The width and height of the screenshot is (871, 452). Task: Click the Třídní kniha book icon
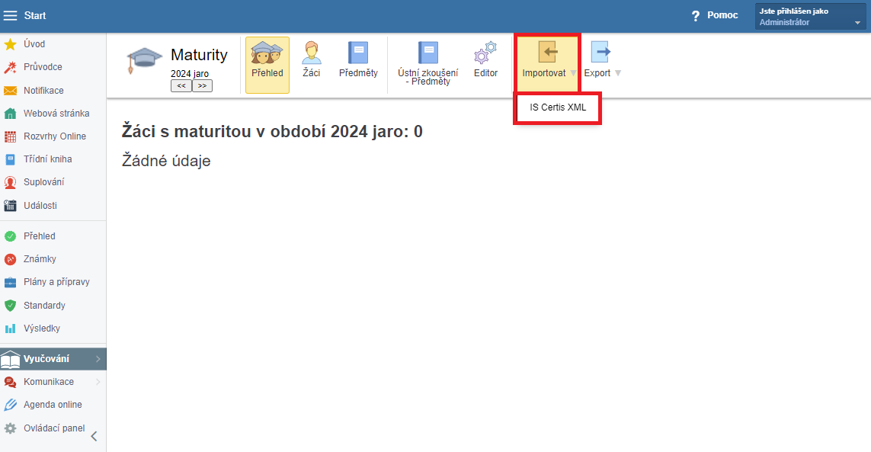[x=10, y=159]
